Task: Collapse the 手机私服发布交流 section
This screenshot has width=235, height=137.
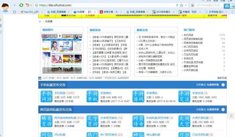Action: click(223, 85)
